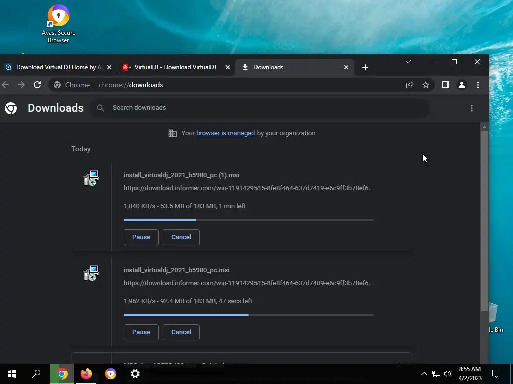Screen dimensions: 513x384
Task: Open the 637d7419 download source URL
Action: pyautogui.click(x=248, y=188)
